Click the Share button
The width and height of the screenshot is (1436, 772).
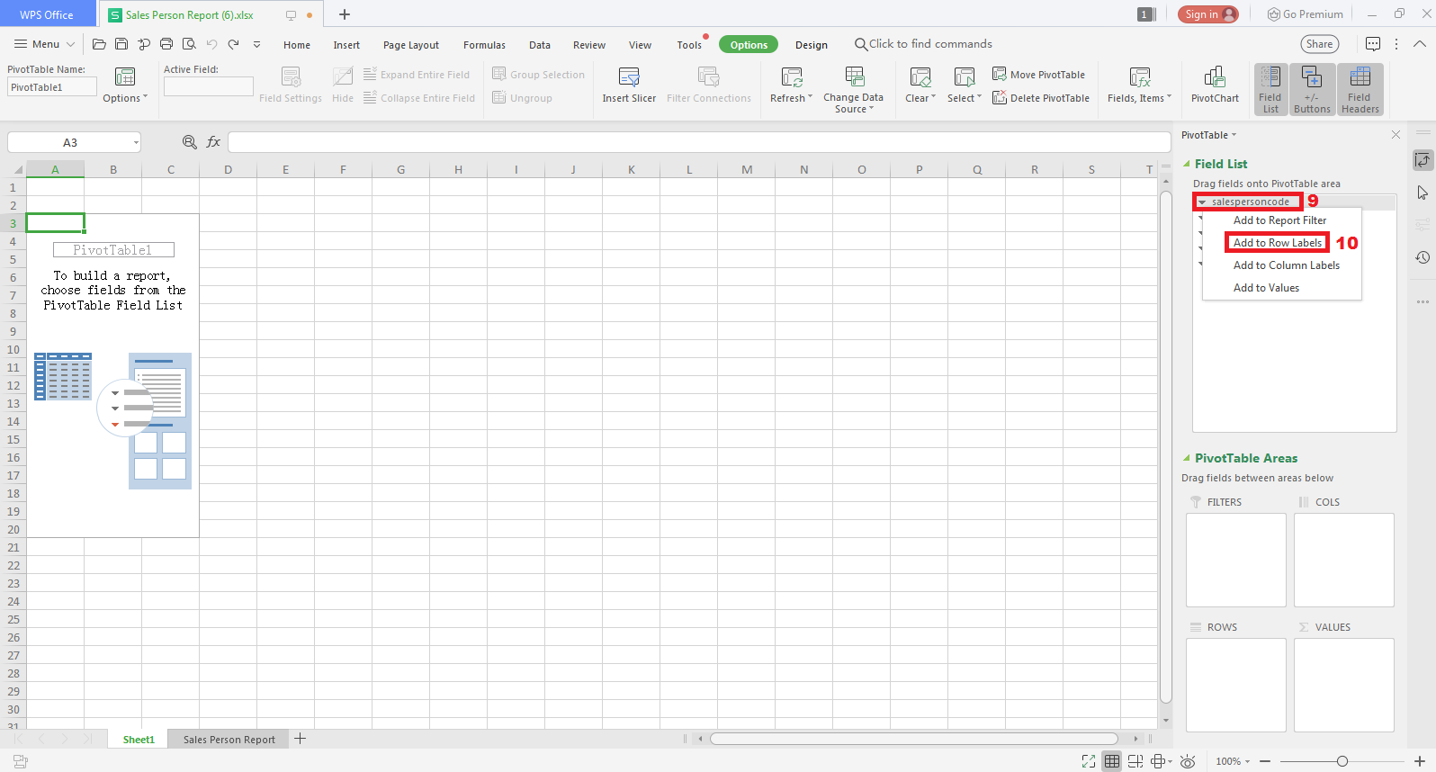(x=1319, y=44)
